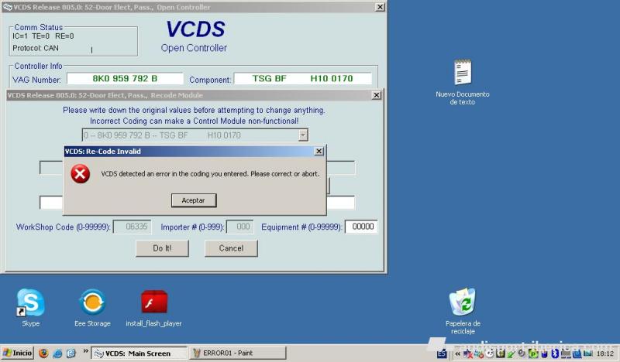
Task: Open Skype desktop shortcut icon
Action: point(31,303)
